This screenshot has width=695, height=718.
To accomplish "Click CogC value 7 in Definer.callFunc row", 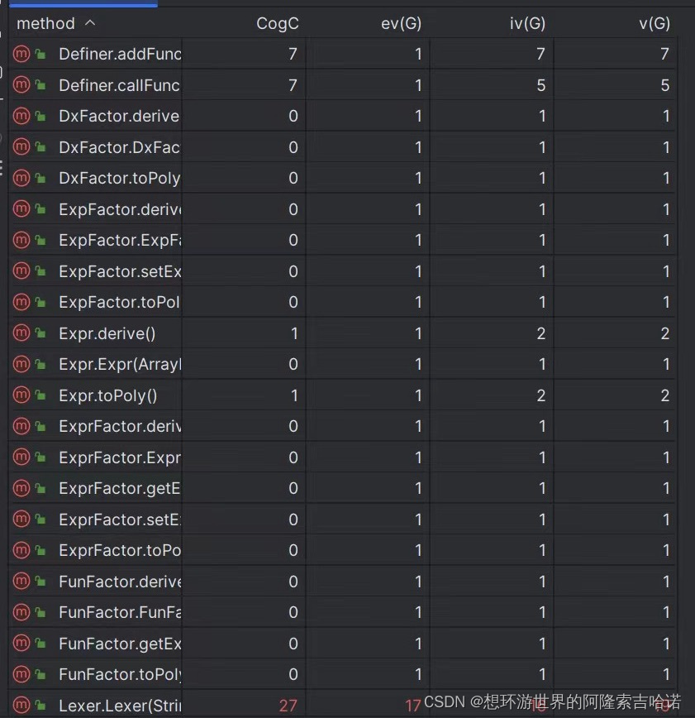I will 293,85.
